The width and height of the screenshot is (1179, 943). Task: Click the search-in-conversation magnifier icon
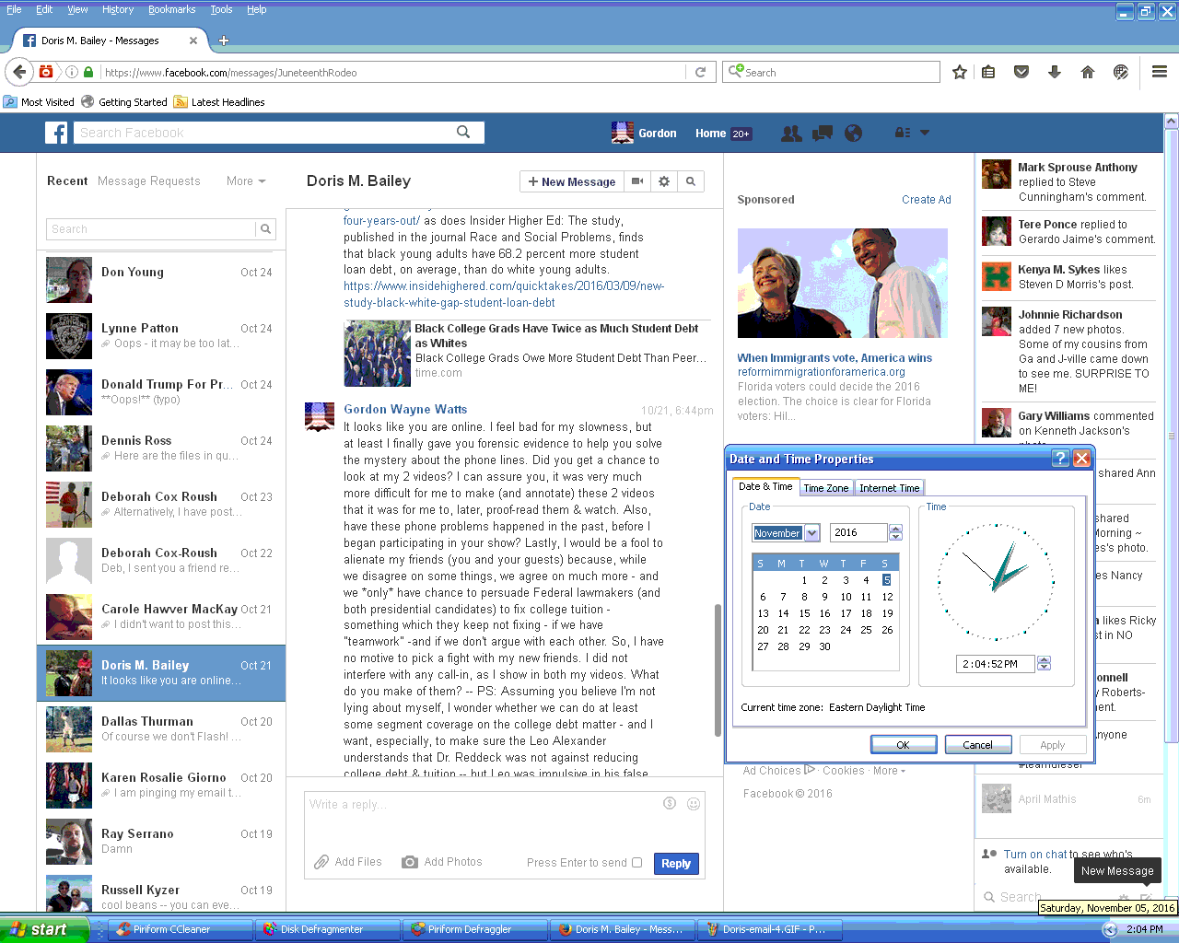point(691,181)
